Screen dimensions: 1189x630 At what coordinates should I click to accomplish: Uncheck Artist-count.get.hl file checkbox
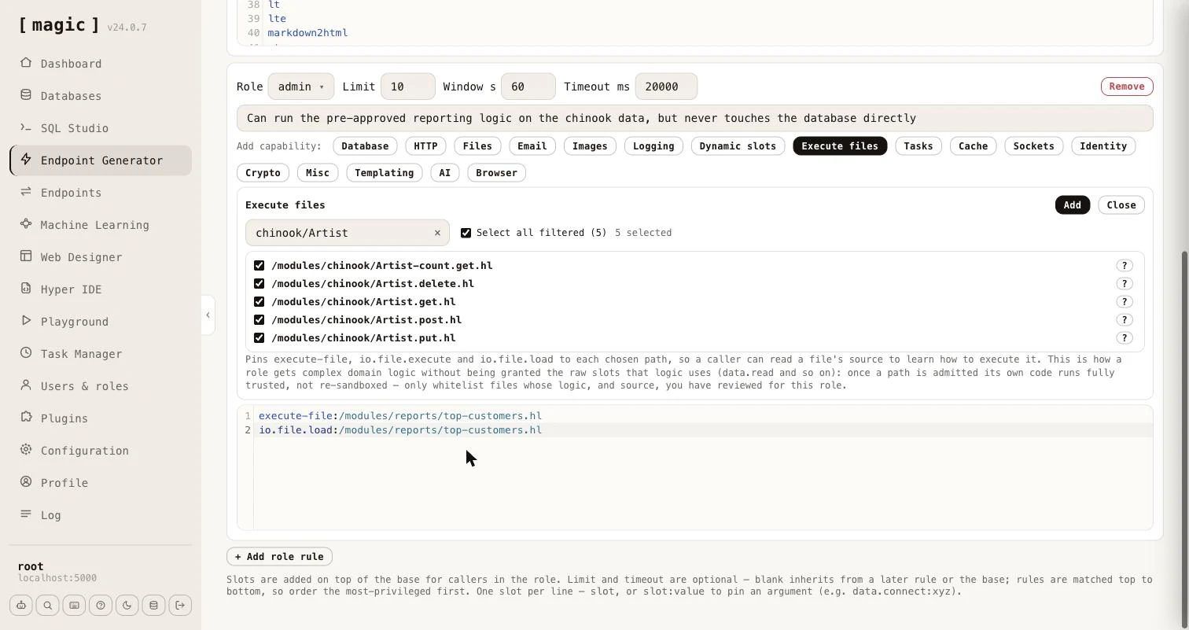click(x=259, y=266)
